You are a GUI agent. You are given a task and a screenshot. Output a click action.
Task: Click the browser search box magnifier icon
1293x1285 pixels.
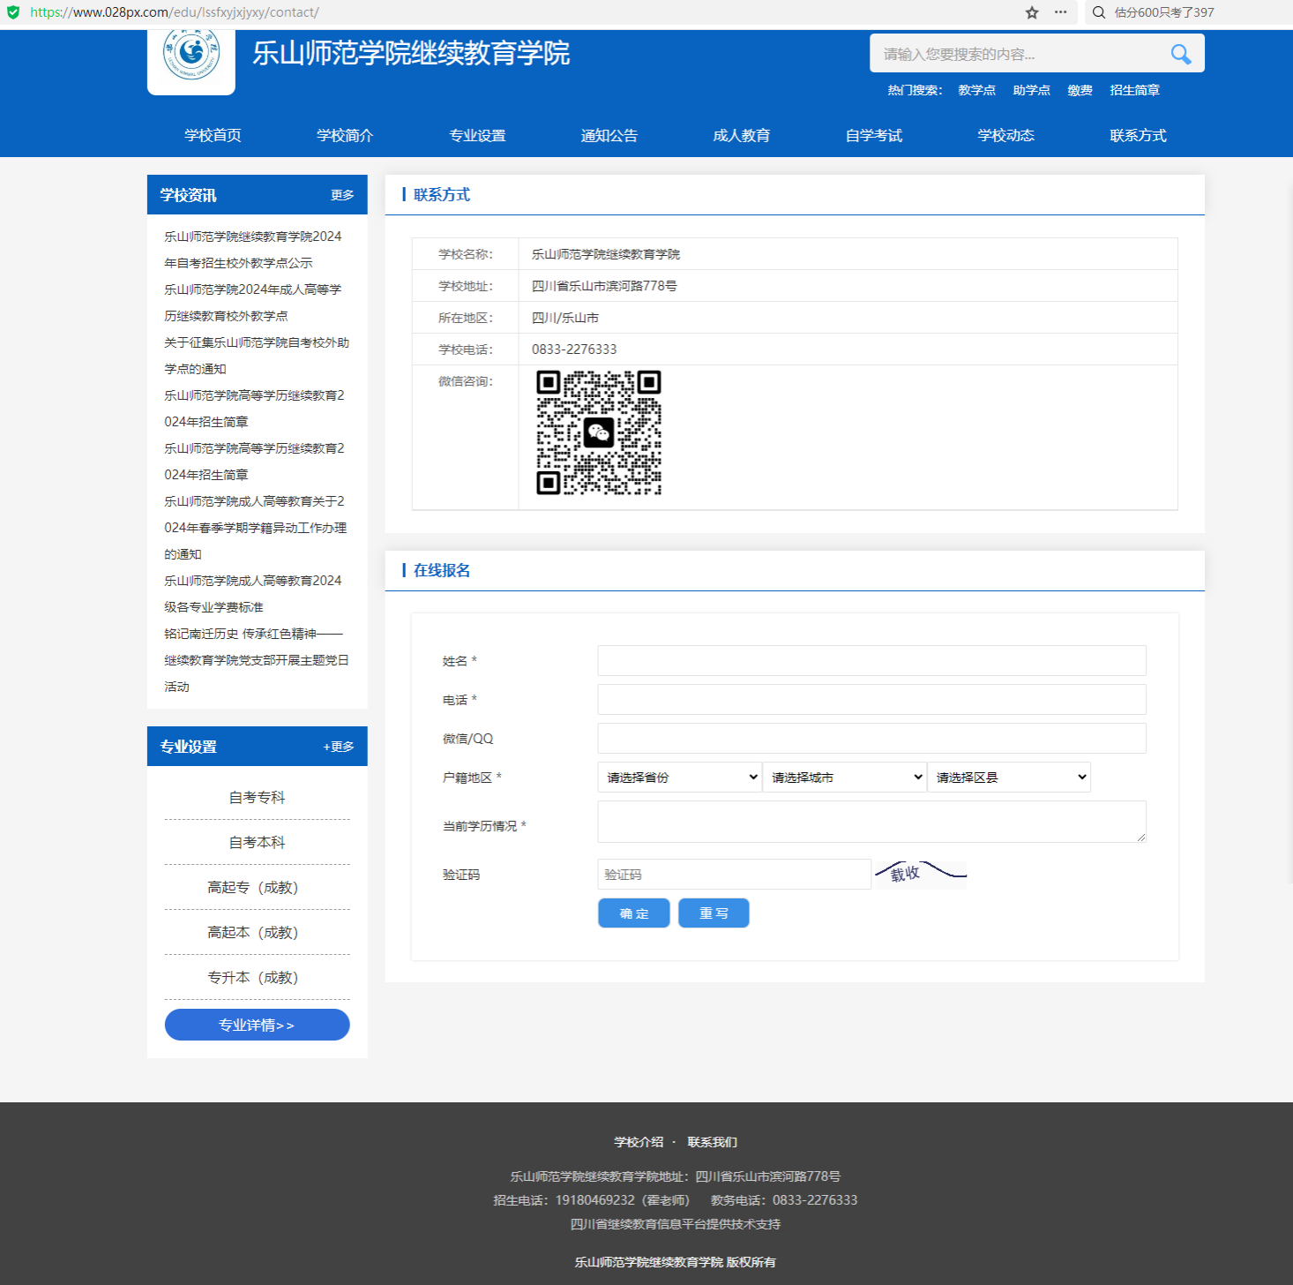[1099, 12]
